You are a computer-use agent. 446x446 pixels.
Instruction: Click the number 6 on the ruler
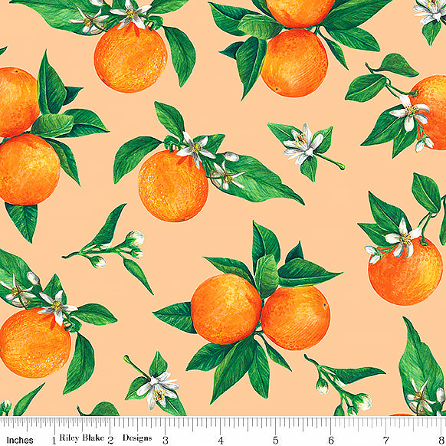pos(331,440)
